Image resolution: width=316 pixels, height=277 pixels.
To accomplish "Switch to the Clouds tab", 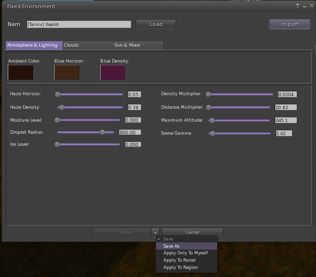I will coord(71,45).
